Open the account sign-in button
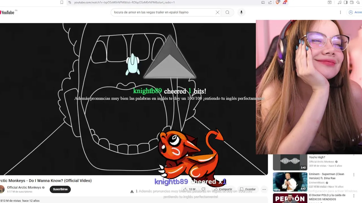 (355, 12)
